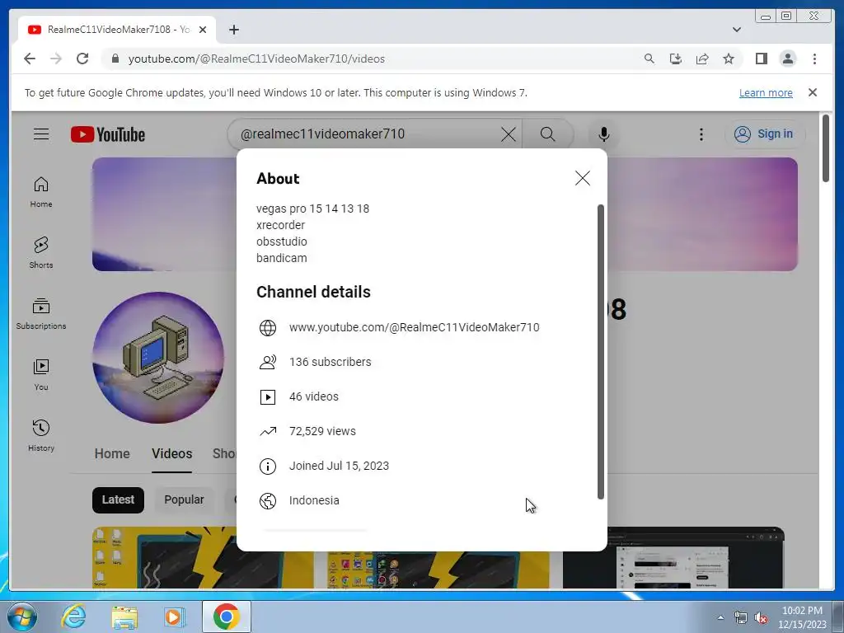This screenshot has height=633, width=844.
Task: Select the Popular filter chip
Action: 184,500
